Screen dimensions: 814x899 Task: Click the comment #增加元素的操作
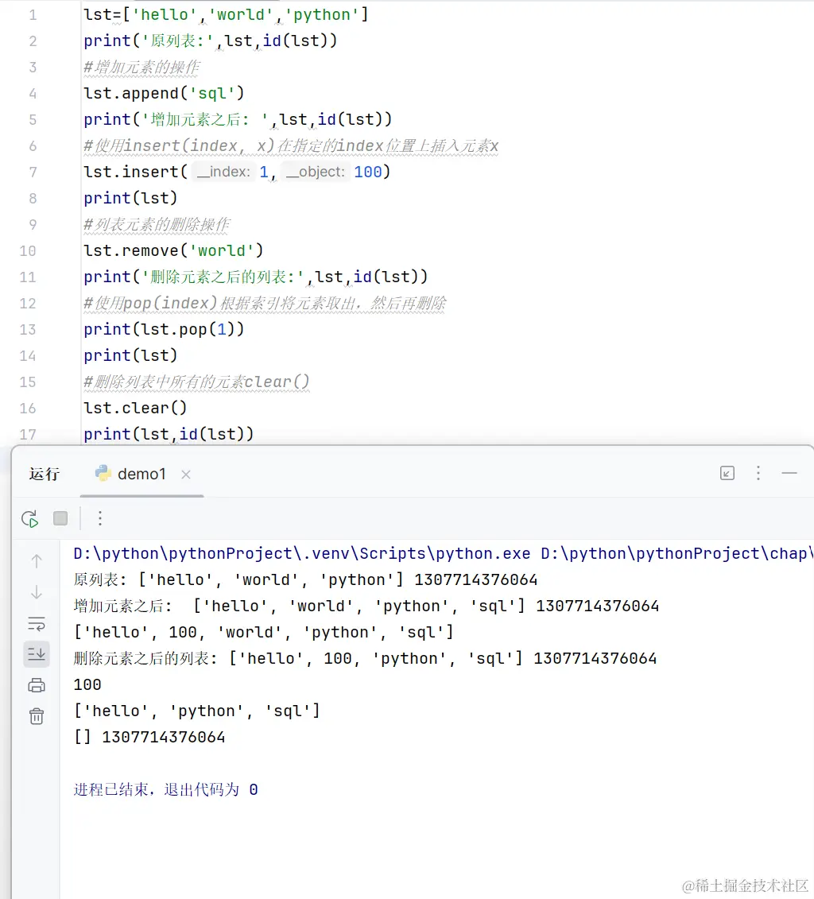coord(141,67)
